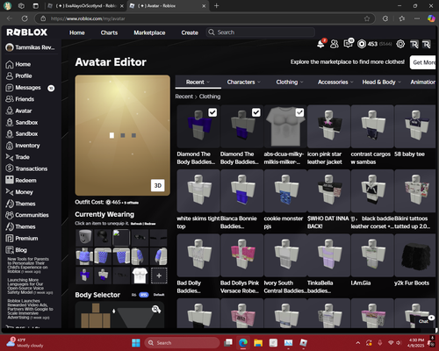This screenshot has height=351, width=439.
Task: Click the Roblox search field
Action: click(x=261, y=32)
